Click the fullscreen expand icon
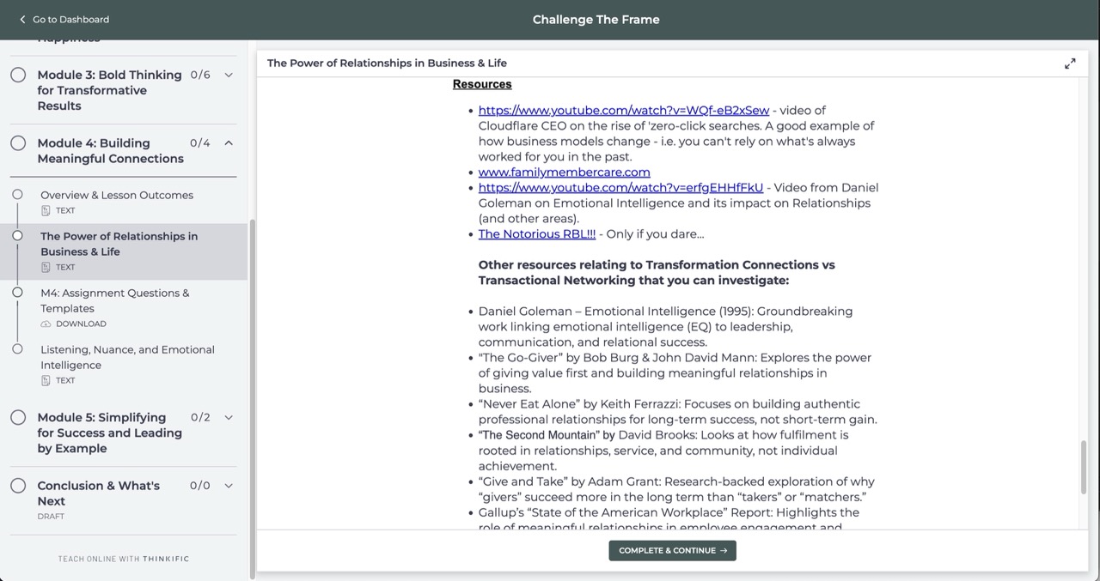The image size is (1100, 581). (1070, 64)
